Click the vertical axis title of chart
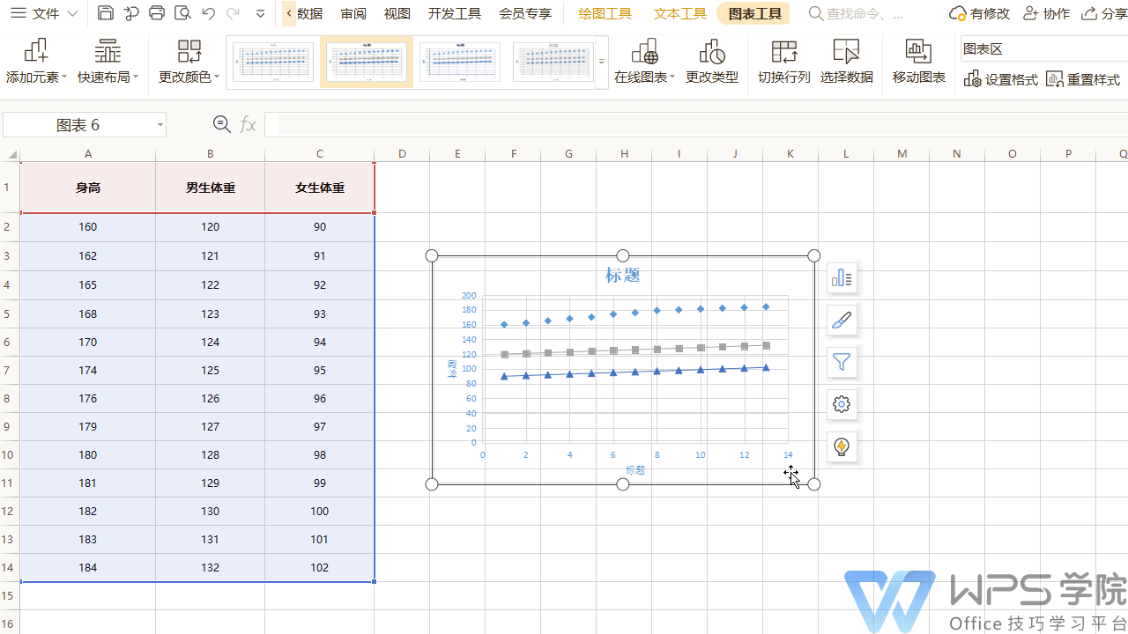Viewport: 1128px width, 634px height. pos(452,369)
